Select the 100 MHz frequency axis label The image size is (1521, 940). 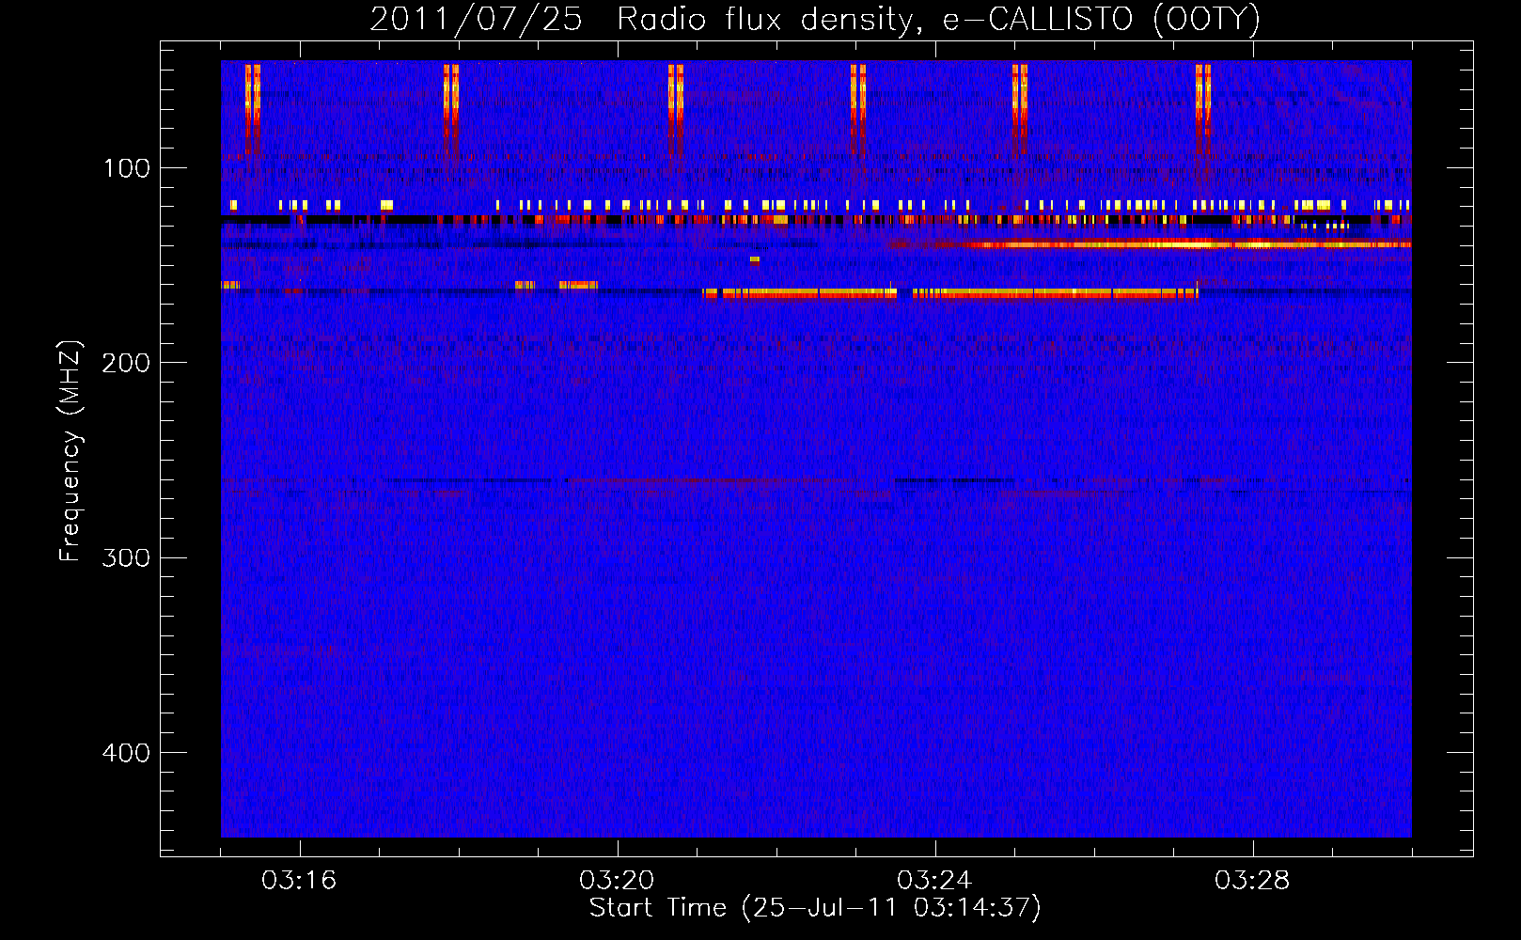[x=127, y=168]
